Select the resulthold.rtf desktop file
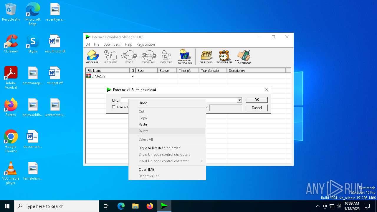This screenshot has width=377, height=212. [x=55, y=44]
